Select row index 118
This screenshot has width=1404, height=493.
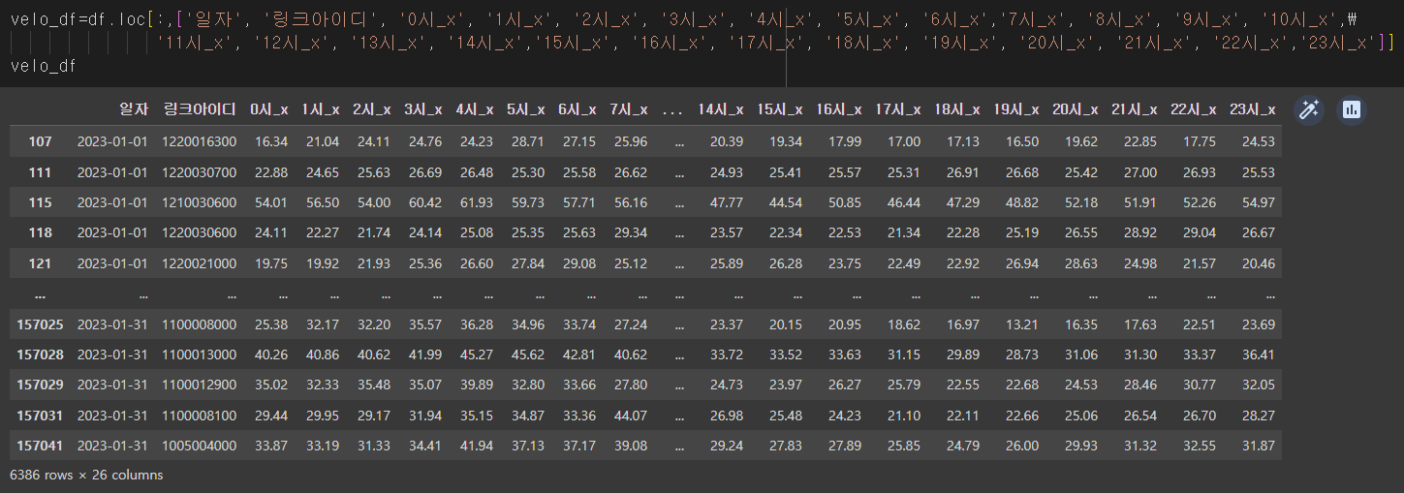pyautogui.click(x=40, y=232)
